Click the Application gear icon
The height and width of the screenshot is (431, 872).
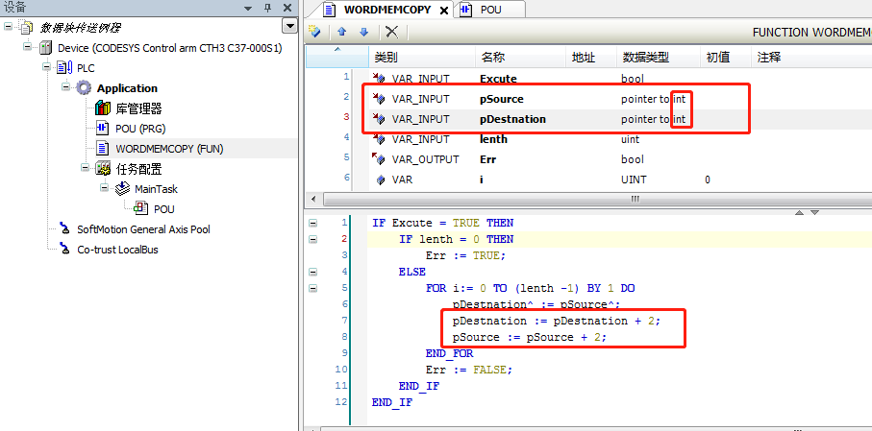click(x=84, y=88)
